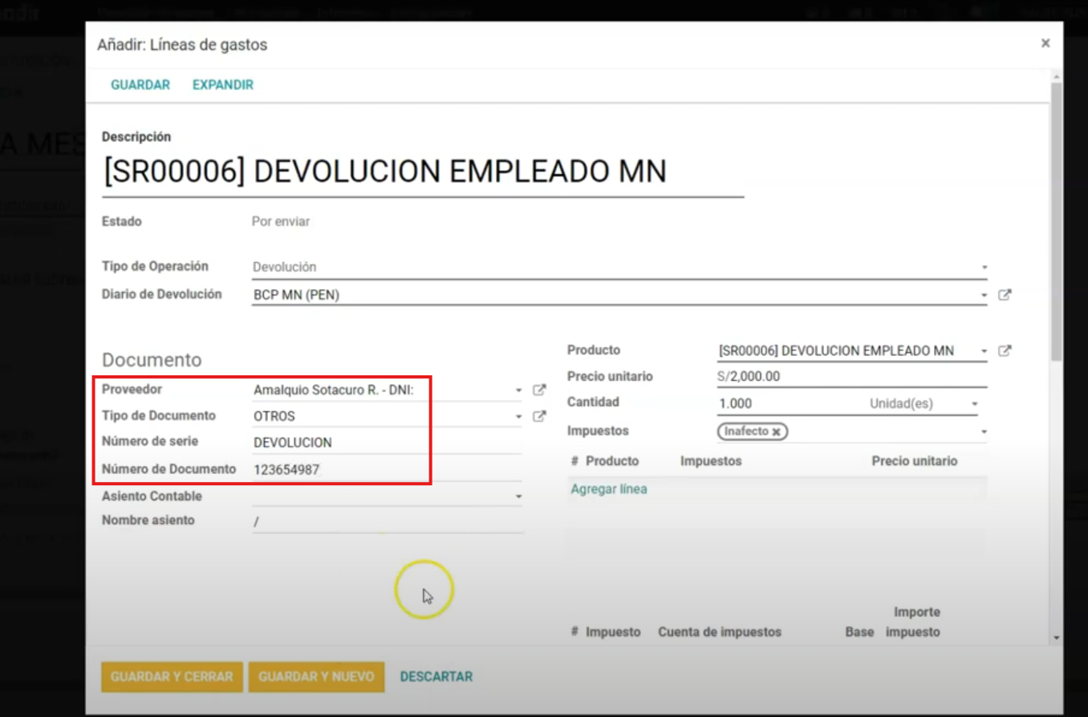Expand the Impuestos dropdown arrow
1088x717 pixels.
[984, 431]
